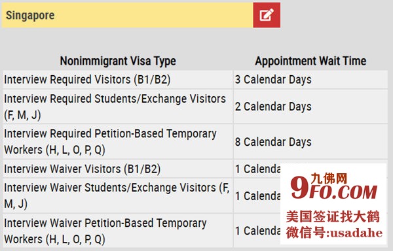Click the Appointment Wait Time column header
The height and width of the screenshot is (251, 393).
coord(310,61)
